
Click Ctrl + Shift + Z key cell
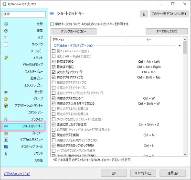[149, 124]
